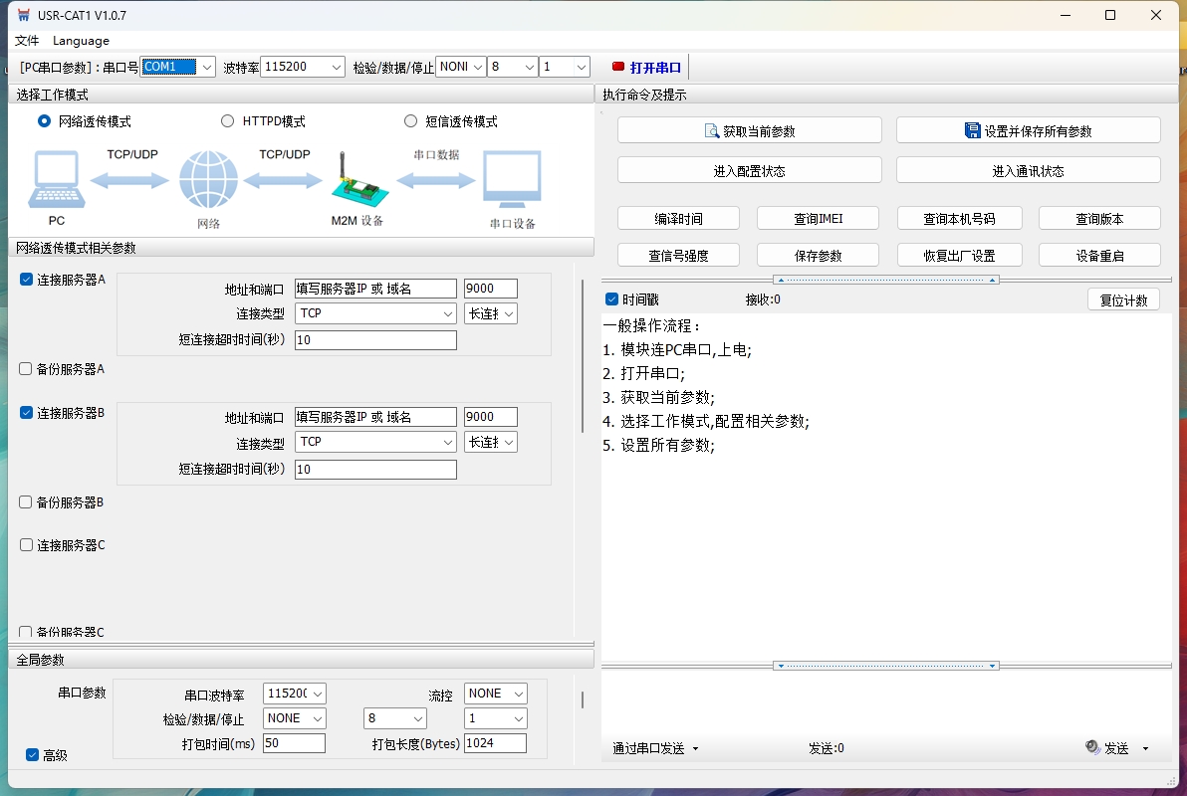Click the 查询IMEI button
The image size is (1187, 796).
pos(818,219)
